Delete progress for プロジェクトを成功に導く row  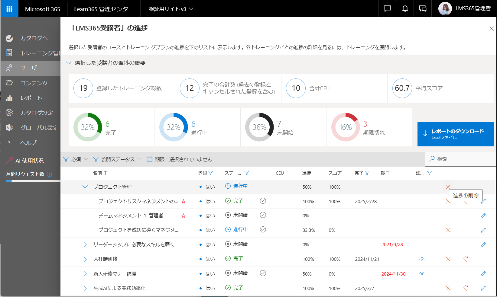[448, 230]
